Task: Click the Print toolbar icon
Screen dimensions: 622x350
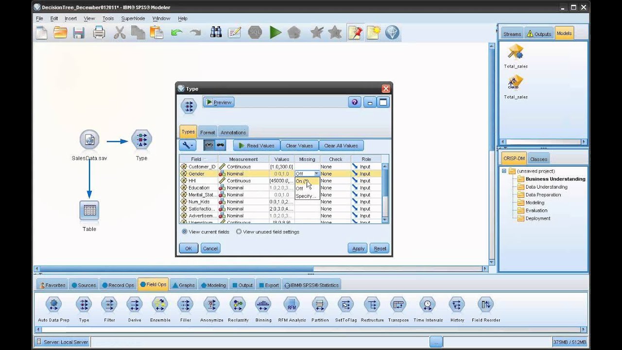Action: [x=99, y=33]
